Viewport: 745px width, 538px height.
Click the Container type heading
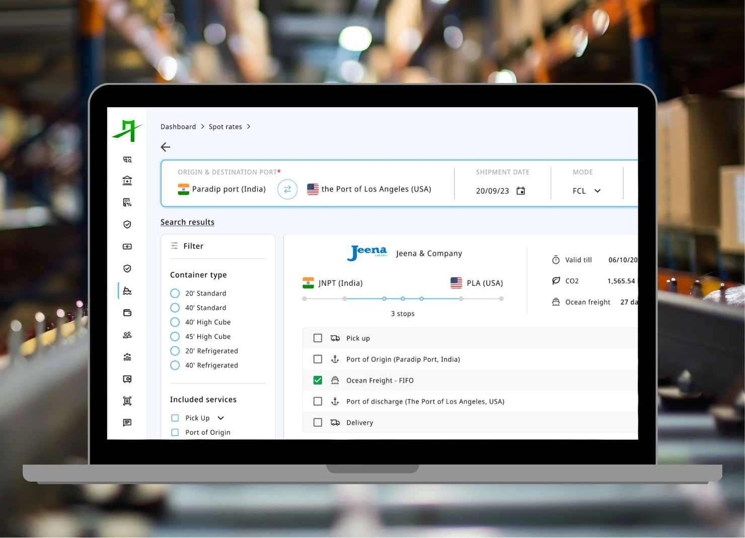pos(198,275)
